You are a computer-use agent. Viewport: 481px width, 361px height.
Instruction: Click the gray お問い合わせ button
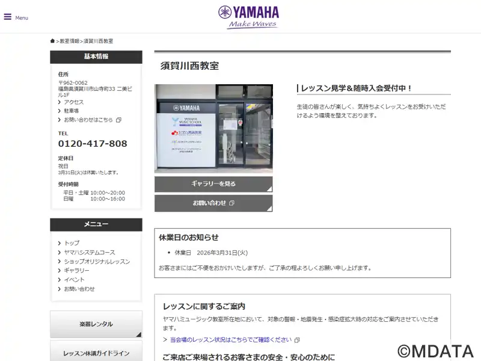coord(213,203)
